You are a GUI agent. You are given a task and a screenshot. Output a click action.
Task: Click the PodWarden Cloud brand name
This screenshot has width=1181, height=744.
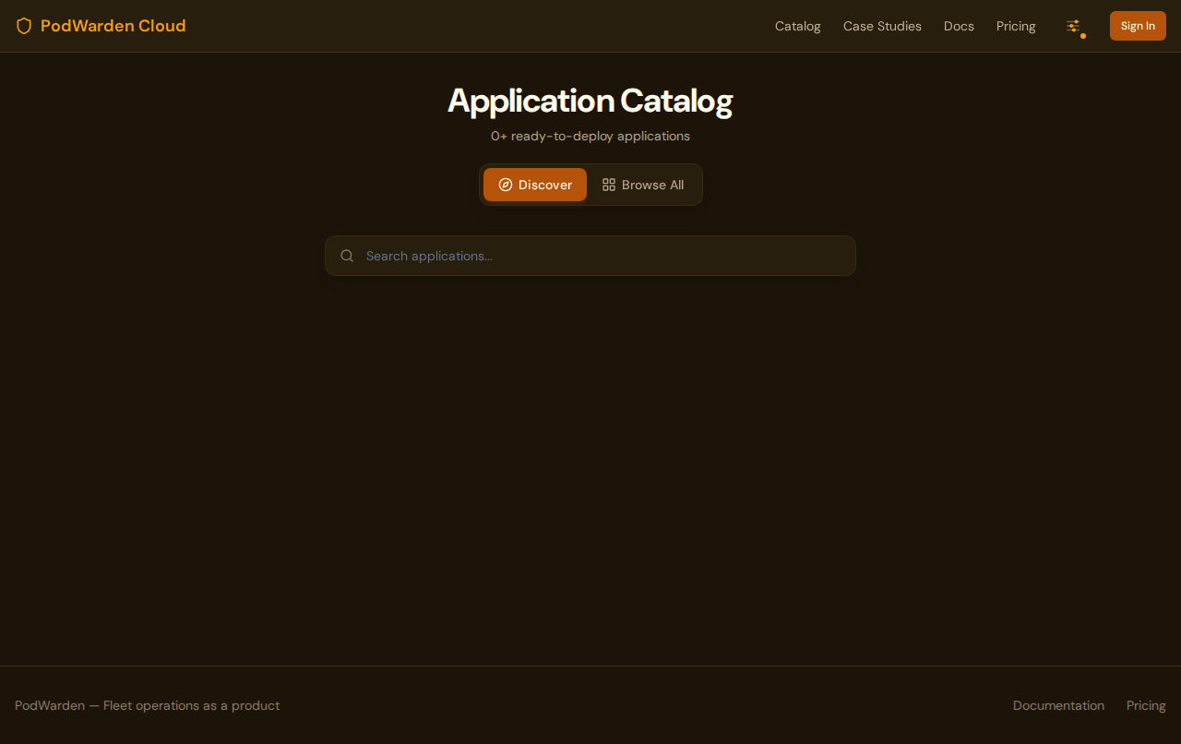pos(113,26)
